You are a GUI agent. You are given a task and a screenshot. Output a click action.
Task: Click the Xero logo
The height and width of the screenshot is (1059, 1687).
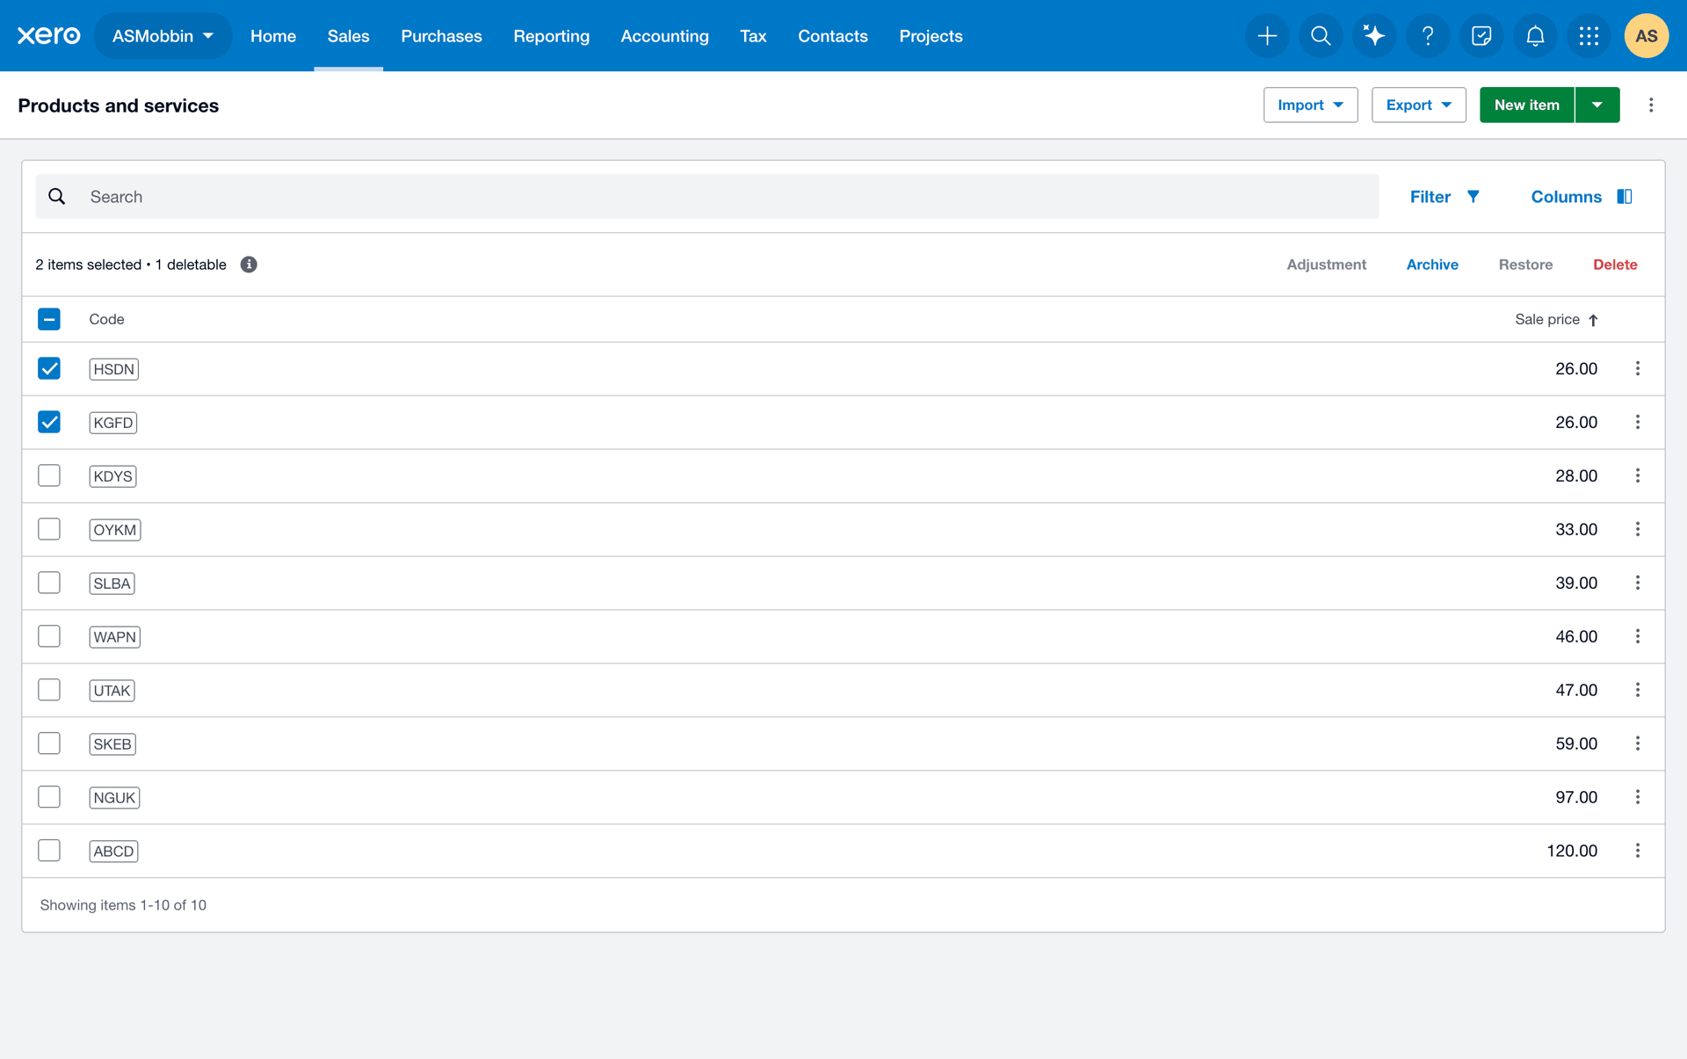pos(49,36)
